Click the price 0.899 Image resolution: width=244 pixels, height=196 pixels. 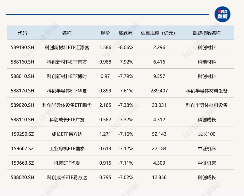coord(105,91)
